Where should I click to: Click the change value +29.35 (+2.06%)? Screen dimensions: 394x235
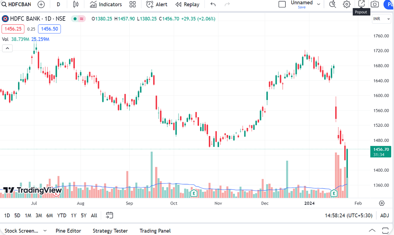[198, 19]
